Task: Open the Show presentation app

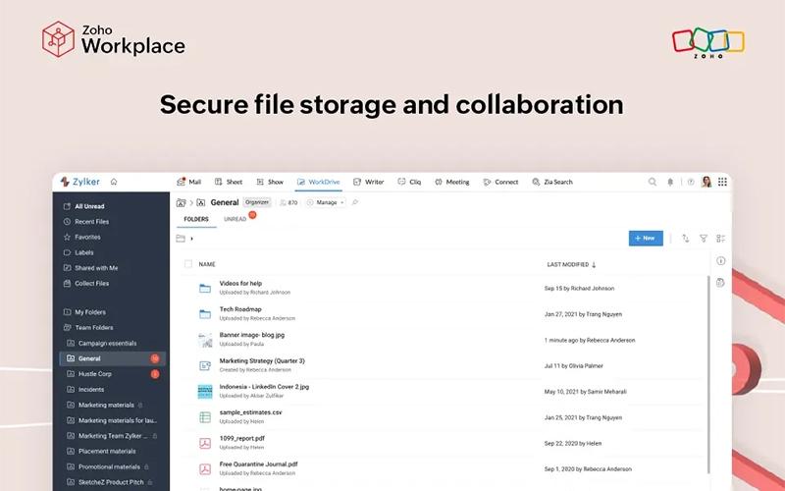Action: click(x=270, y=182)
